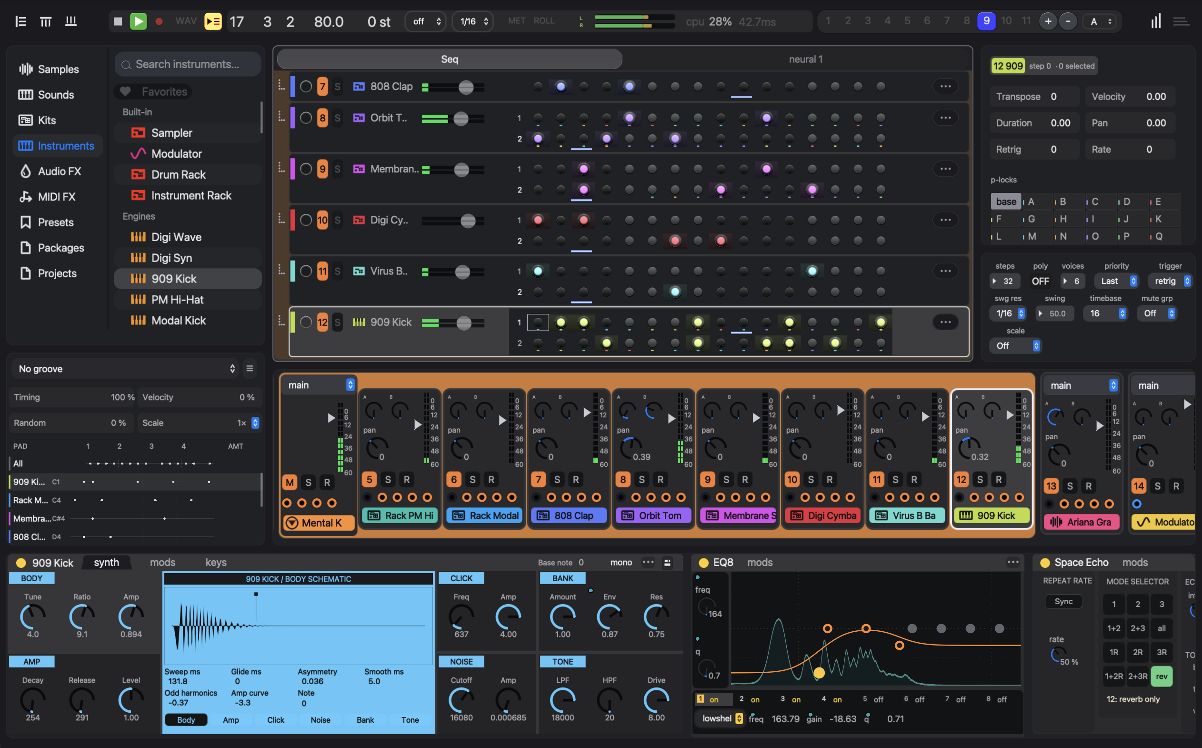
Task: Click the Sync button in Space Echo
Action: [x=1063, y=601]
